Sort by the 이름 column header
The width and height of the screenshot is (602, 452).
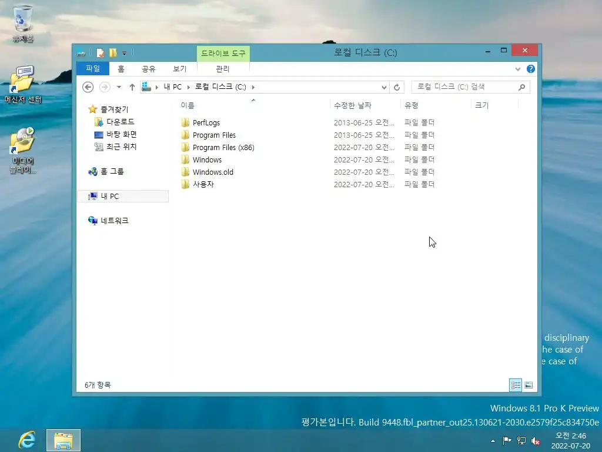253,105
